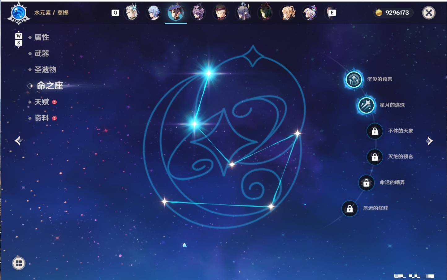The height and width of the screenshot is (280, 447).
Task: Select the blond avatar wearing a top hat
Action: 220,13
